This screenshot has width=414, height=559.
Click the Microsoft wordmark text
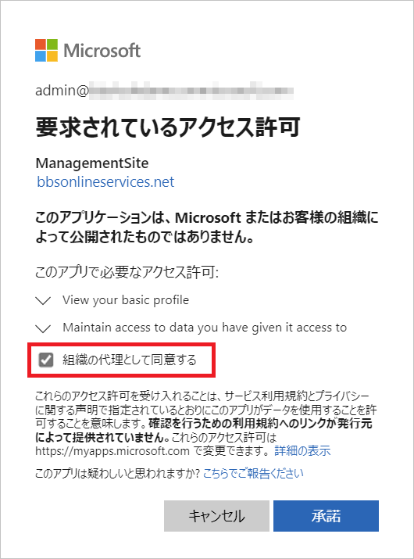tap(102, 51)
